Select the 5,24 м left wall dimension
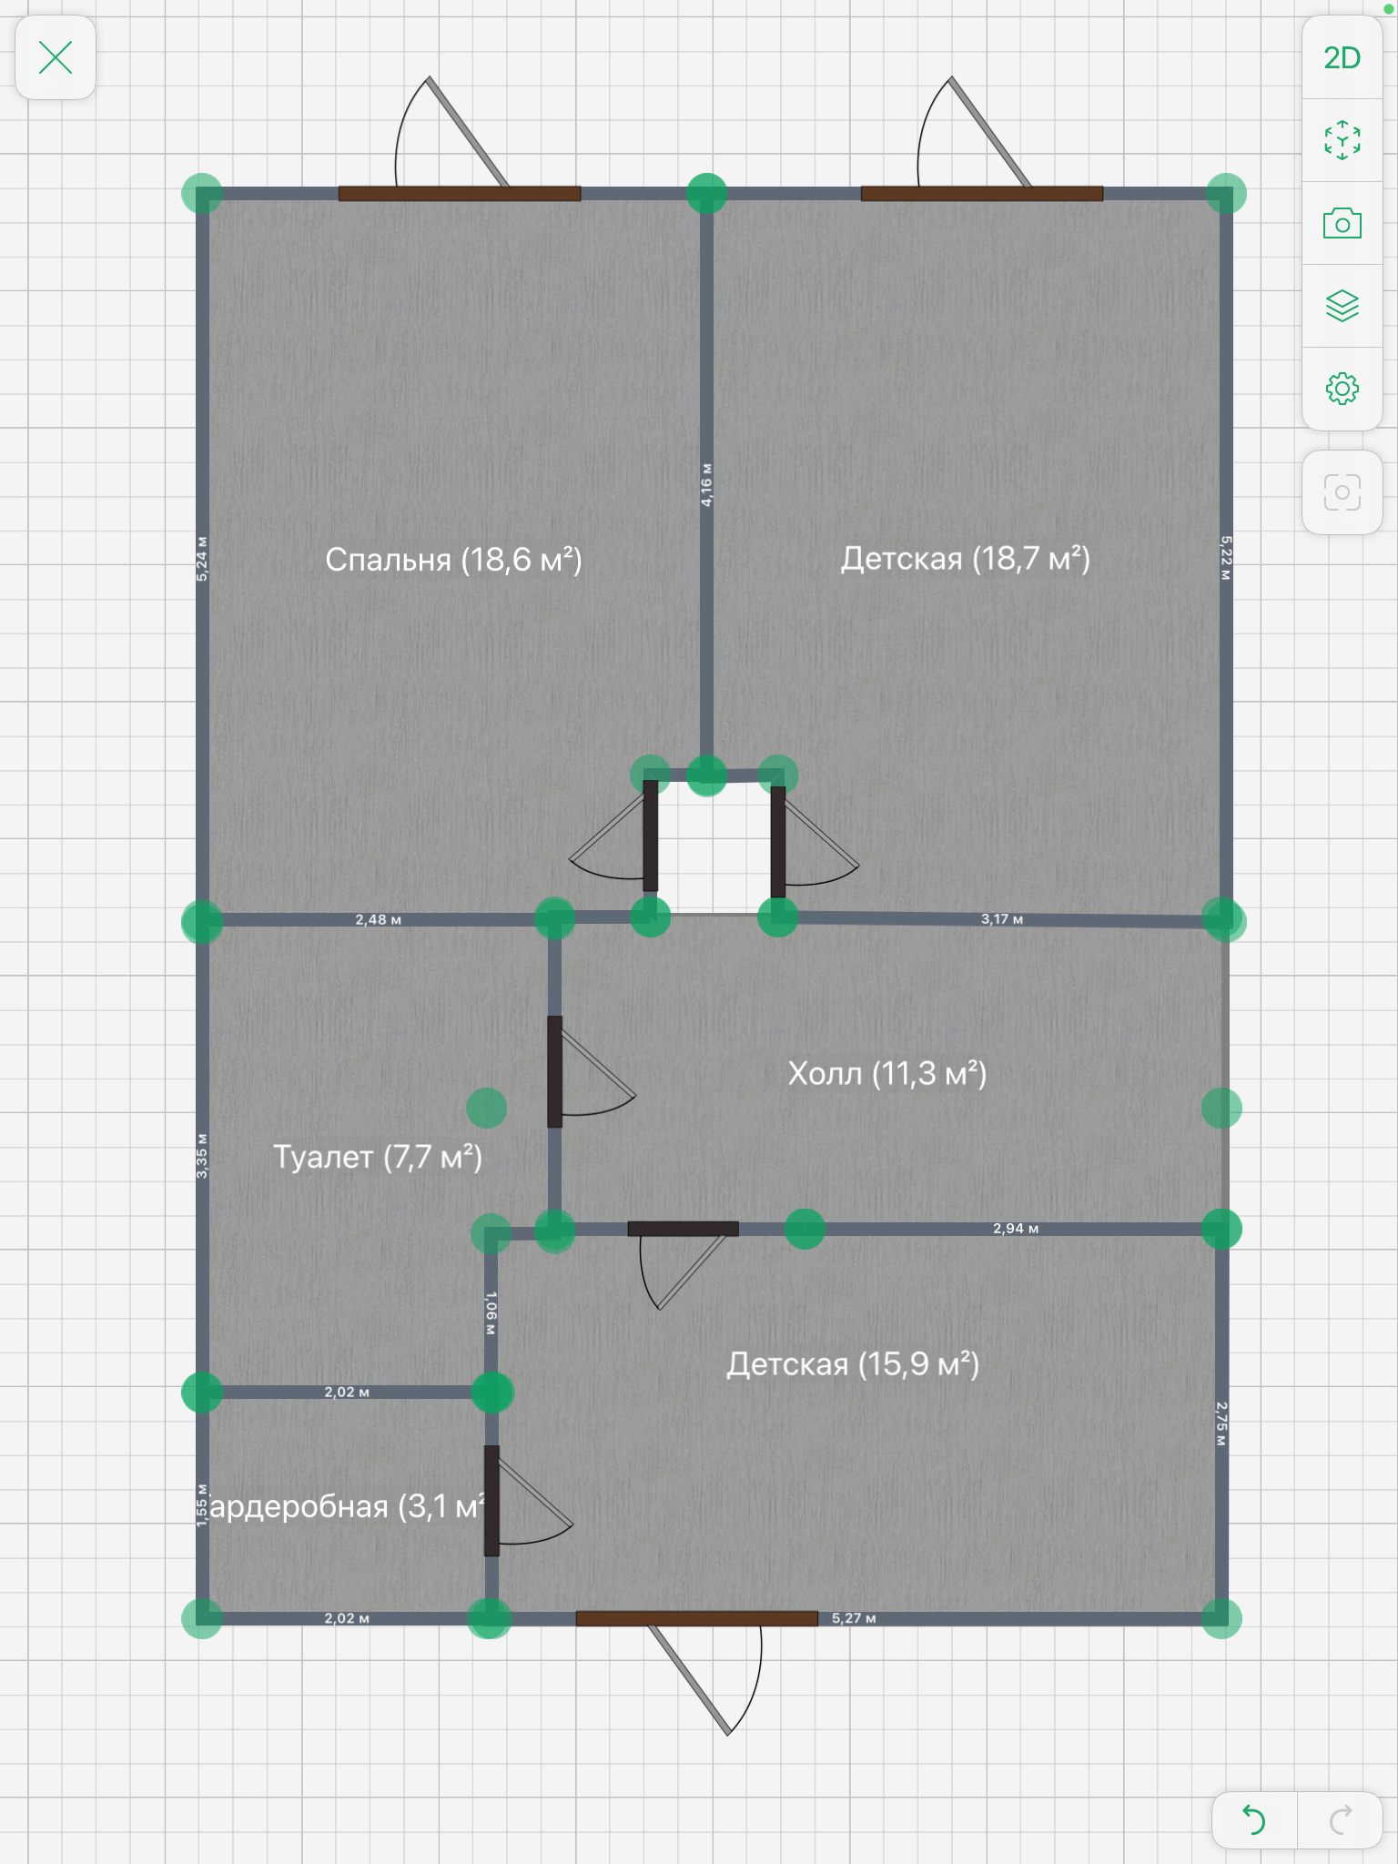 pyautogui.click(x=202, y=559)
